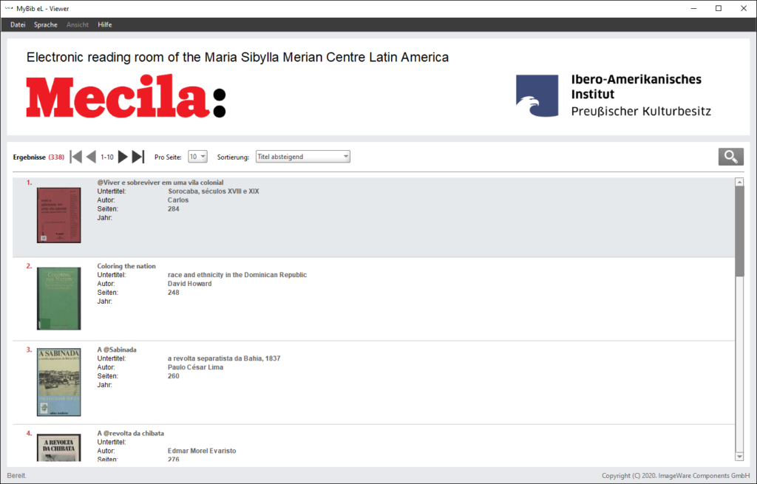Click the Ibero-Amerikanisches Institut eagle logo
The width and height of the screenshot is (757, 484).
pyautogui.click(x=537, y=97)
